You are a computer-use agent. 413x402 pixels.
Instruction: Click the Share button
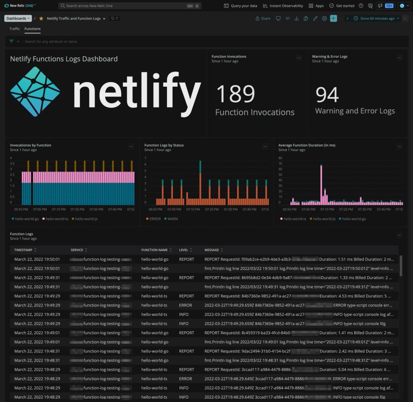point(263,18)
